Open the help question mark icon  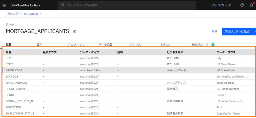pos(242,5)
